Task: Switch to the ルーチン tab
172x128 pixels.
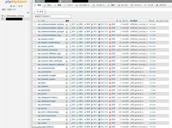Action: (123, 5)
